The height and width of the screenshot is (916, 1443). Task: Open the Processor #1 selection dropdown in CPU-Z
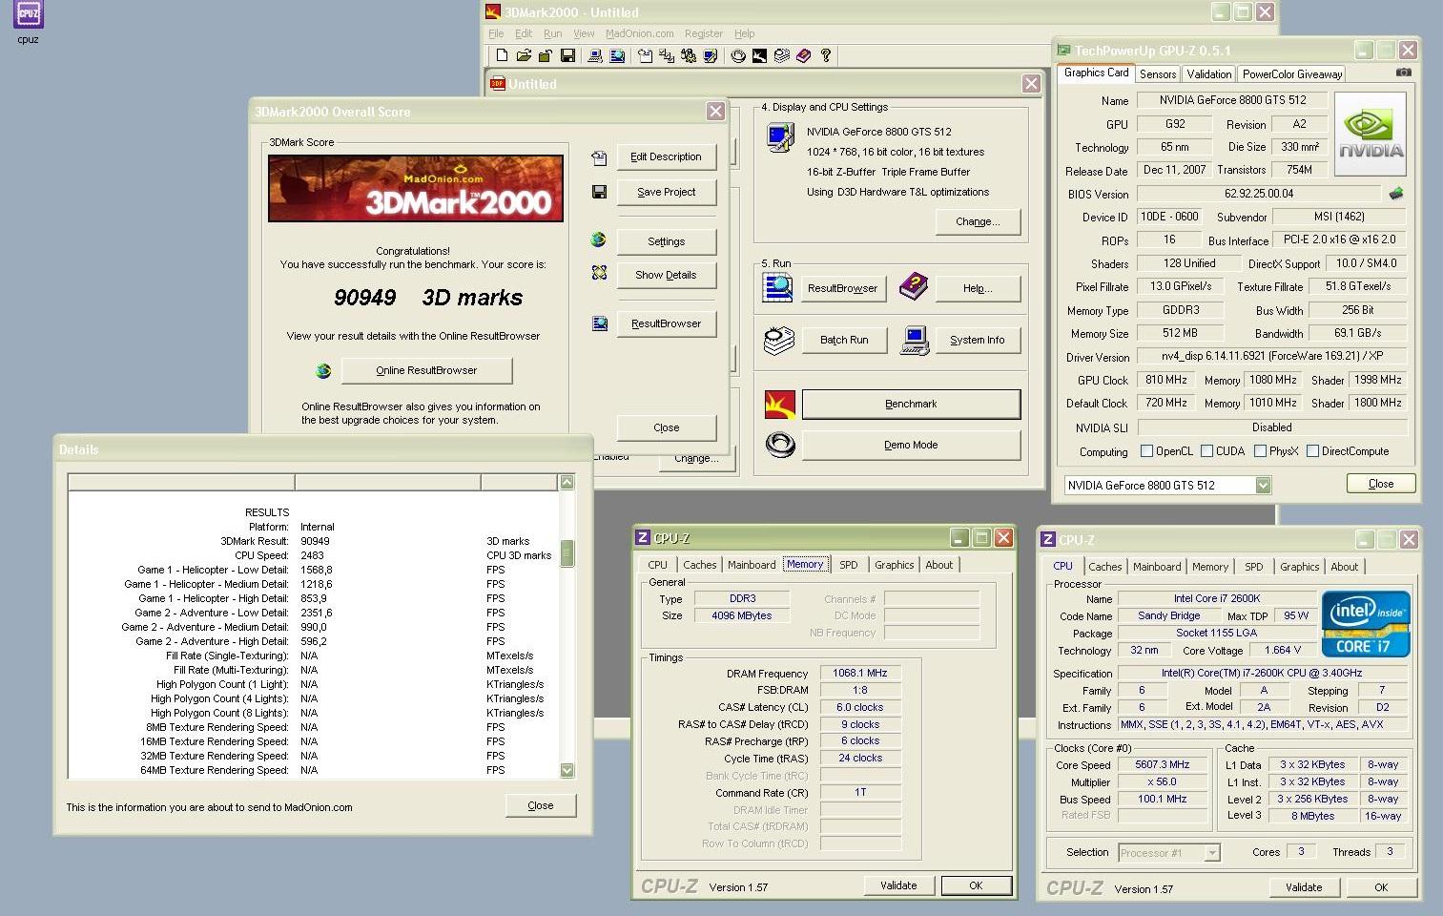[1212, 853]
